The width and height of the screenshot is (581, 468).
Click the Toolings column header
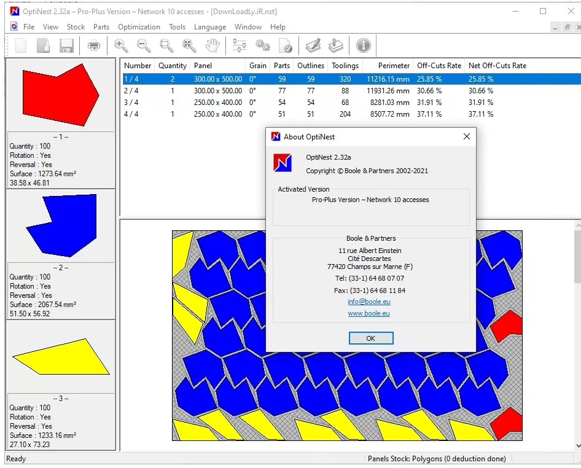(345, 66)
